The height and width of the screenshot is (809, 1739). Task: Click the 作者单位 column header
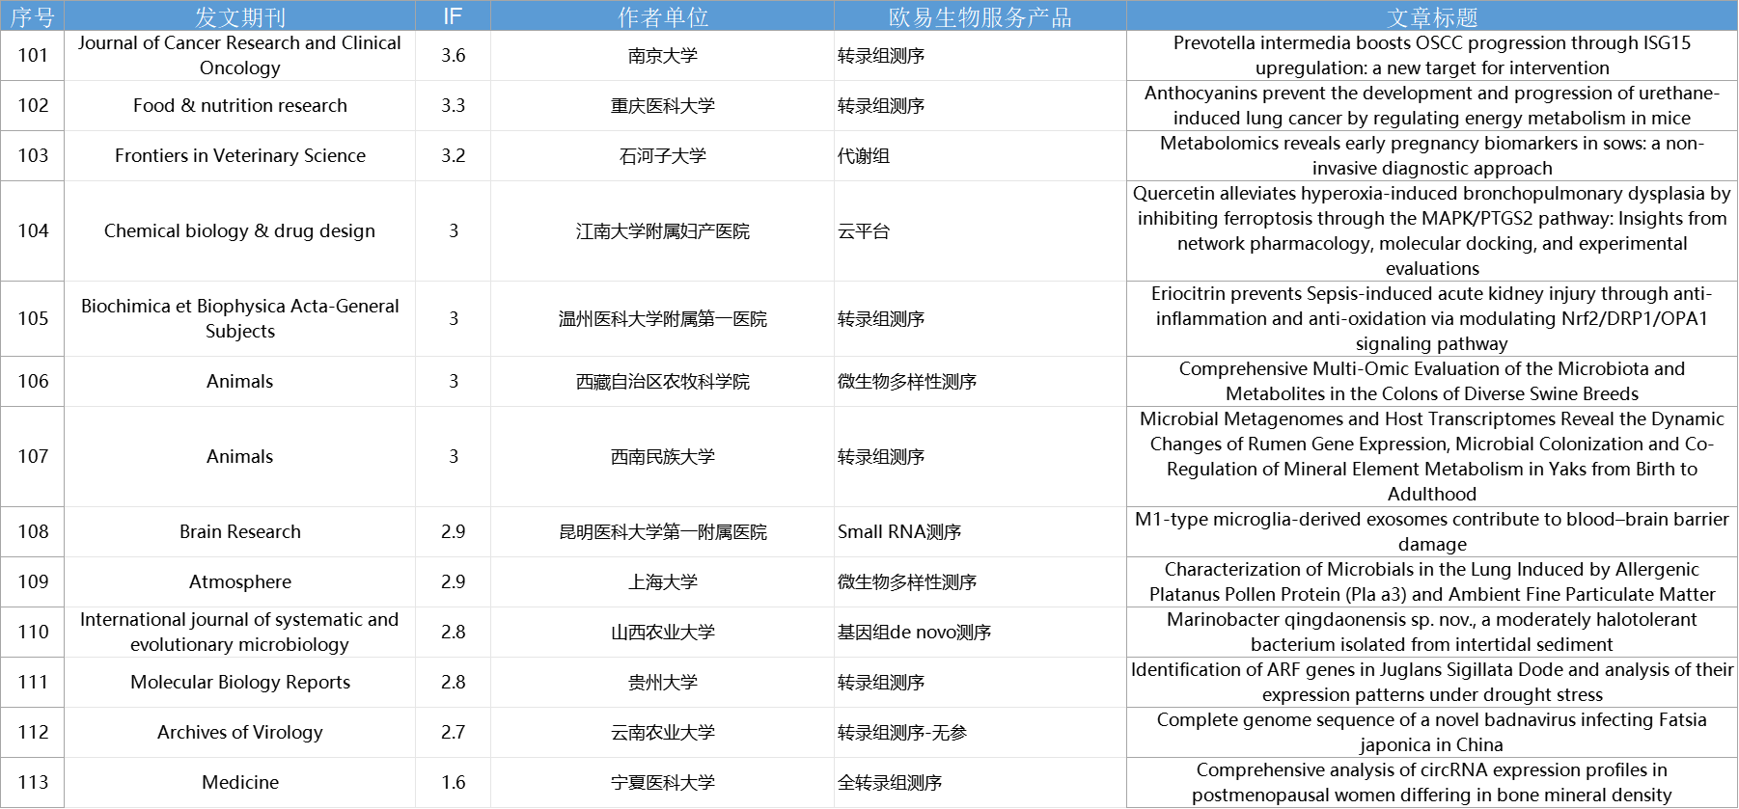[663, 16]
